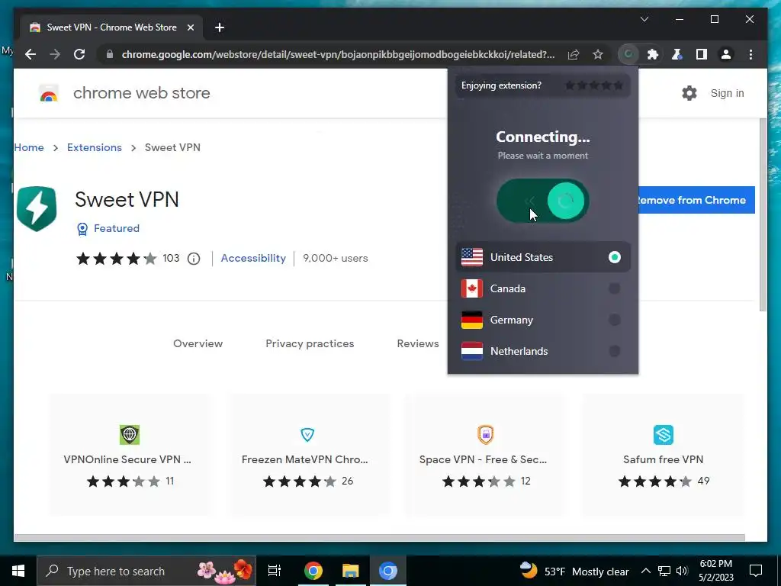This screenshot has height=586, width=781.
Task: Close the Sweet VPN tab
Action: click(x=190, y=27)
